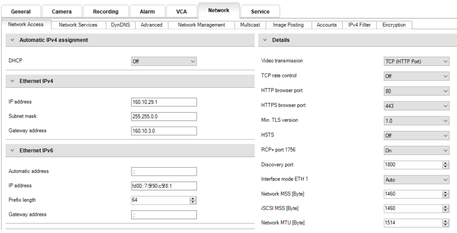Increase Prefix length with the stepper arrows
Image resolution: width=457 pixels, height=233 pixels.
193,199
